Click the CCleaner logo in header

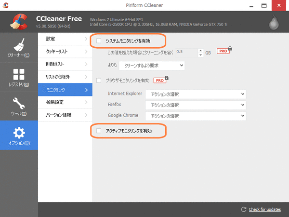(x=19, y=22)
